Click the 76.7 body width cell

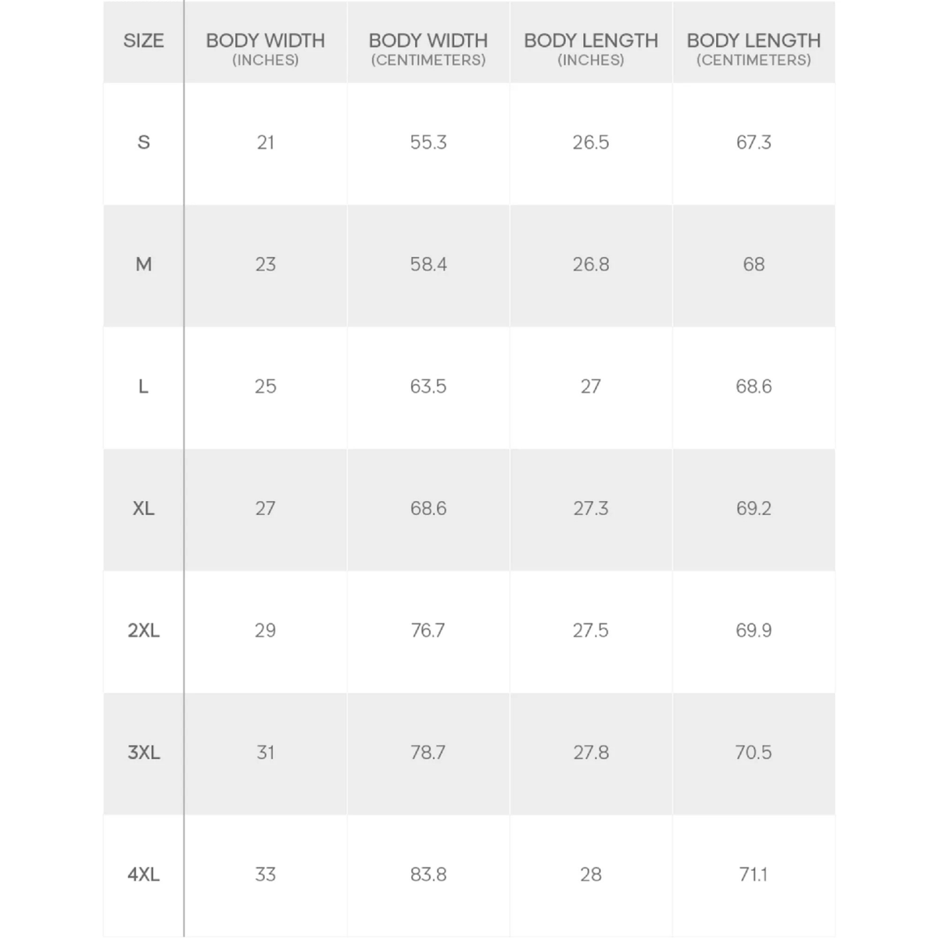pos(428,630)
